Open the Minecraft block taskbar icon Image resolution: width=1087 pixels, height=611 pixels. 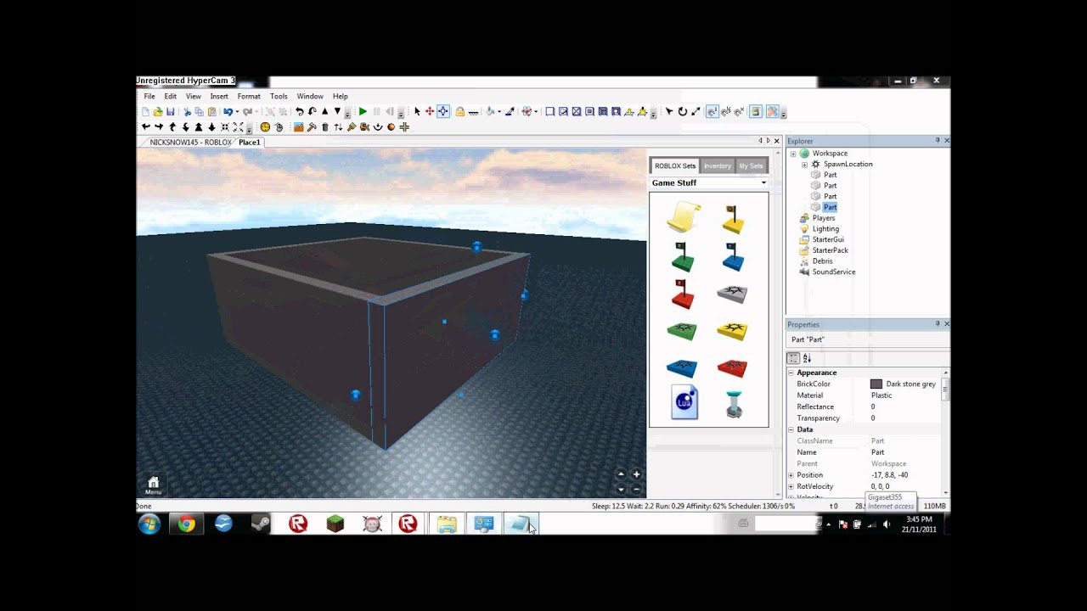(335, 524)
